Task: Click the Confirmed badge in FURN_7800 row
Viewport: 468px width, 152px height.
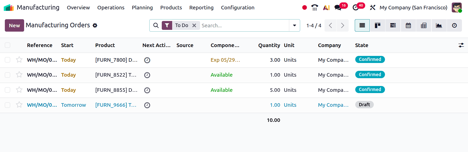Action: (x=370, y=59)
